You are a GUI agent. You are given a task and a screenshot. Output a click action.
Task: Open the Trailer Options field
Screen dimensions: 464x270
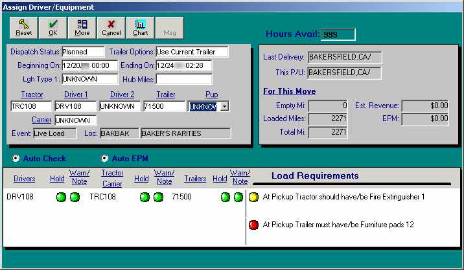192,52
